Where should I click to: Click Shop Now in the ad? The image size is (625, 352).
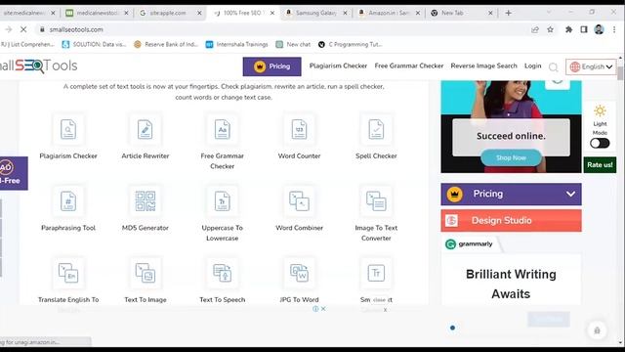(x=511, y=157)
